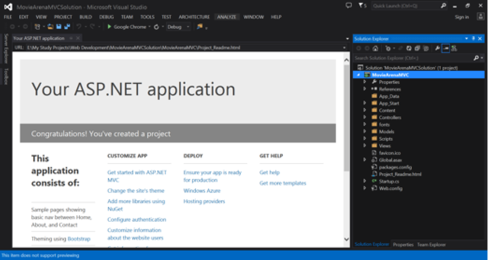Click Back in the Solution Explorer toolbar
488x260 pixels.
click(x=359, y=48)
